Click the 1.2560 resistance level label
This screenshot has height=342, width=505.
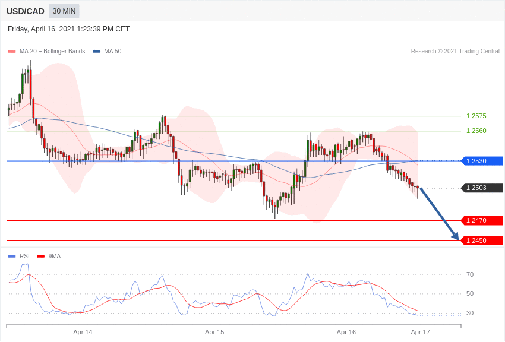point(476,131)
